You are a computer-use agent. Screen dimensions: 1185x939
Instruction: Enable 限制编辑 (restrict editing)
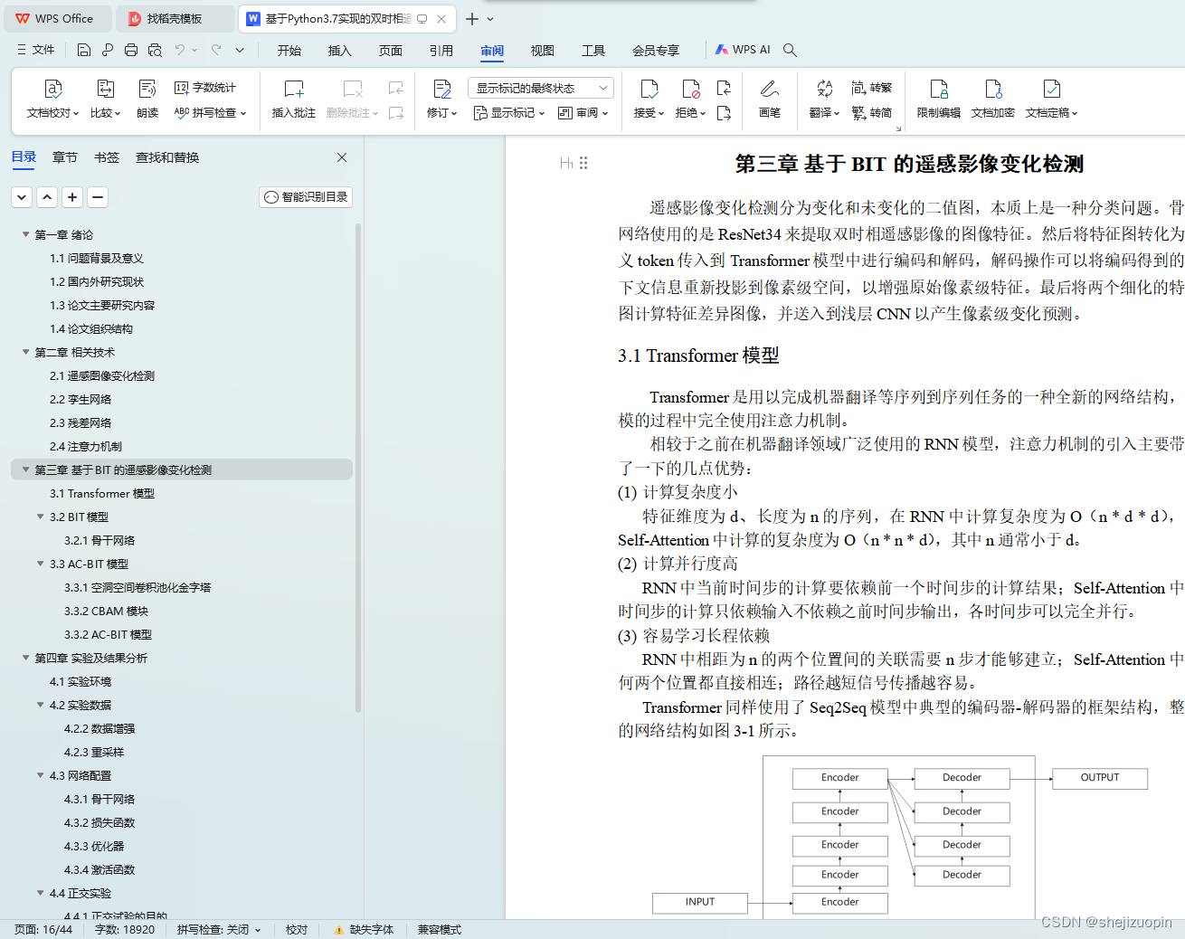pyautogui.click(x=937, y=98)
